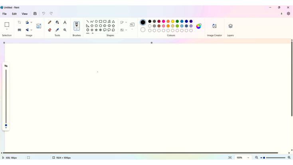Open the Edit menu
This screenshot has height=165, width=293.
click(x=14, y=14)
